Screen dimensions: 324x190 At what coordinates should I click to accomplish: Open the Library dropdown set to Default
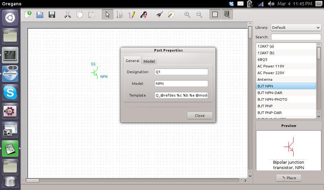pyautogui.click(x=296, y=28)
